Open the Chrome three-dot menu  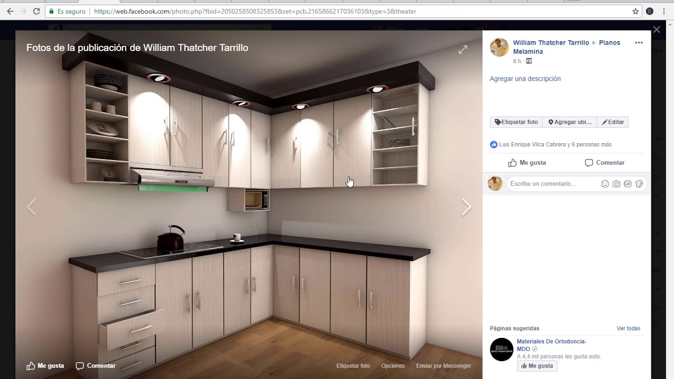pyautogui.click(x=665, y=11)
